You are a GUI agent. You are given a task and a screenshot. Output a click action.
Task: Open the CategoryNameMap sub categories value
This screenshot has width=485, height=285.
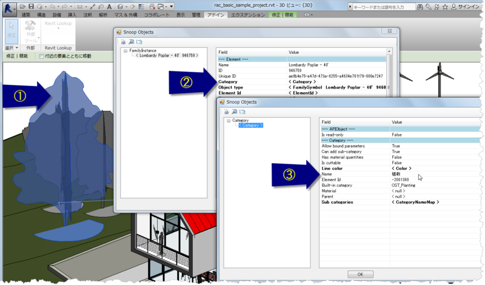point(415,203)
